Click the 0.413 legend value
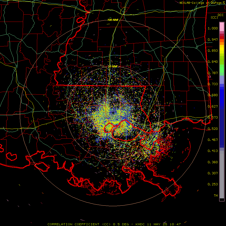This screenshot has width=226, height=226. [213, 151]
